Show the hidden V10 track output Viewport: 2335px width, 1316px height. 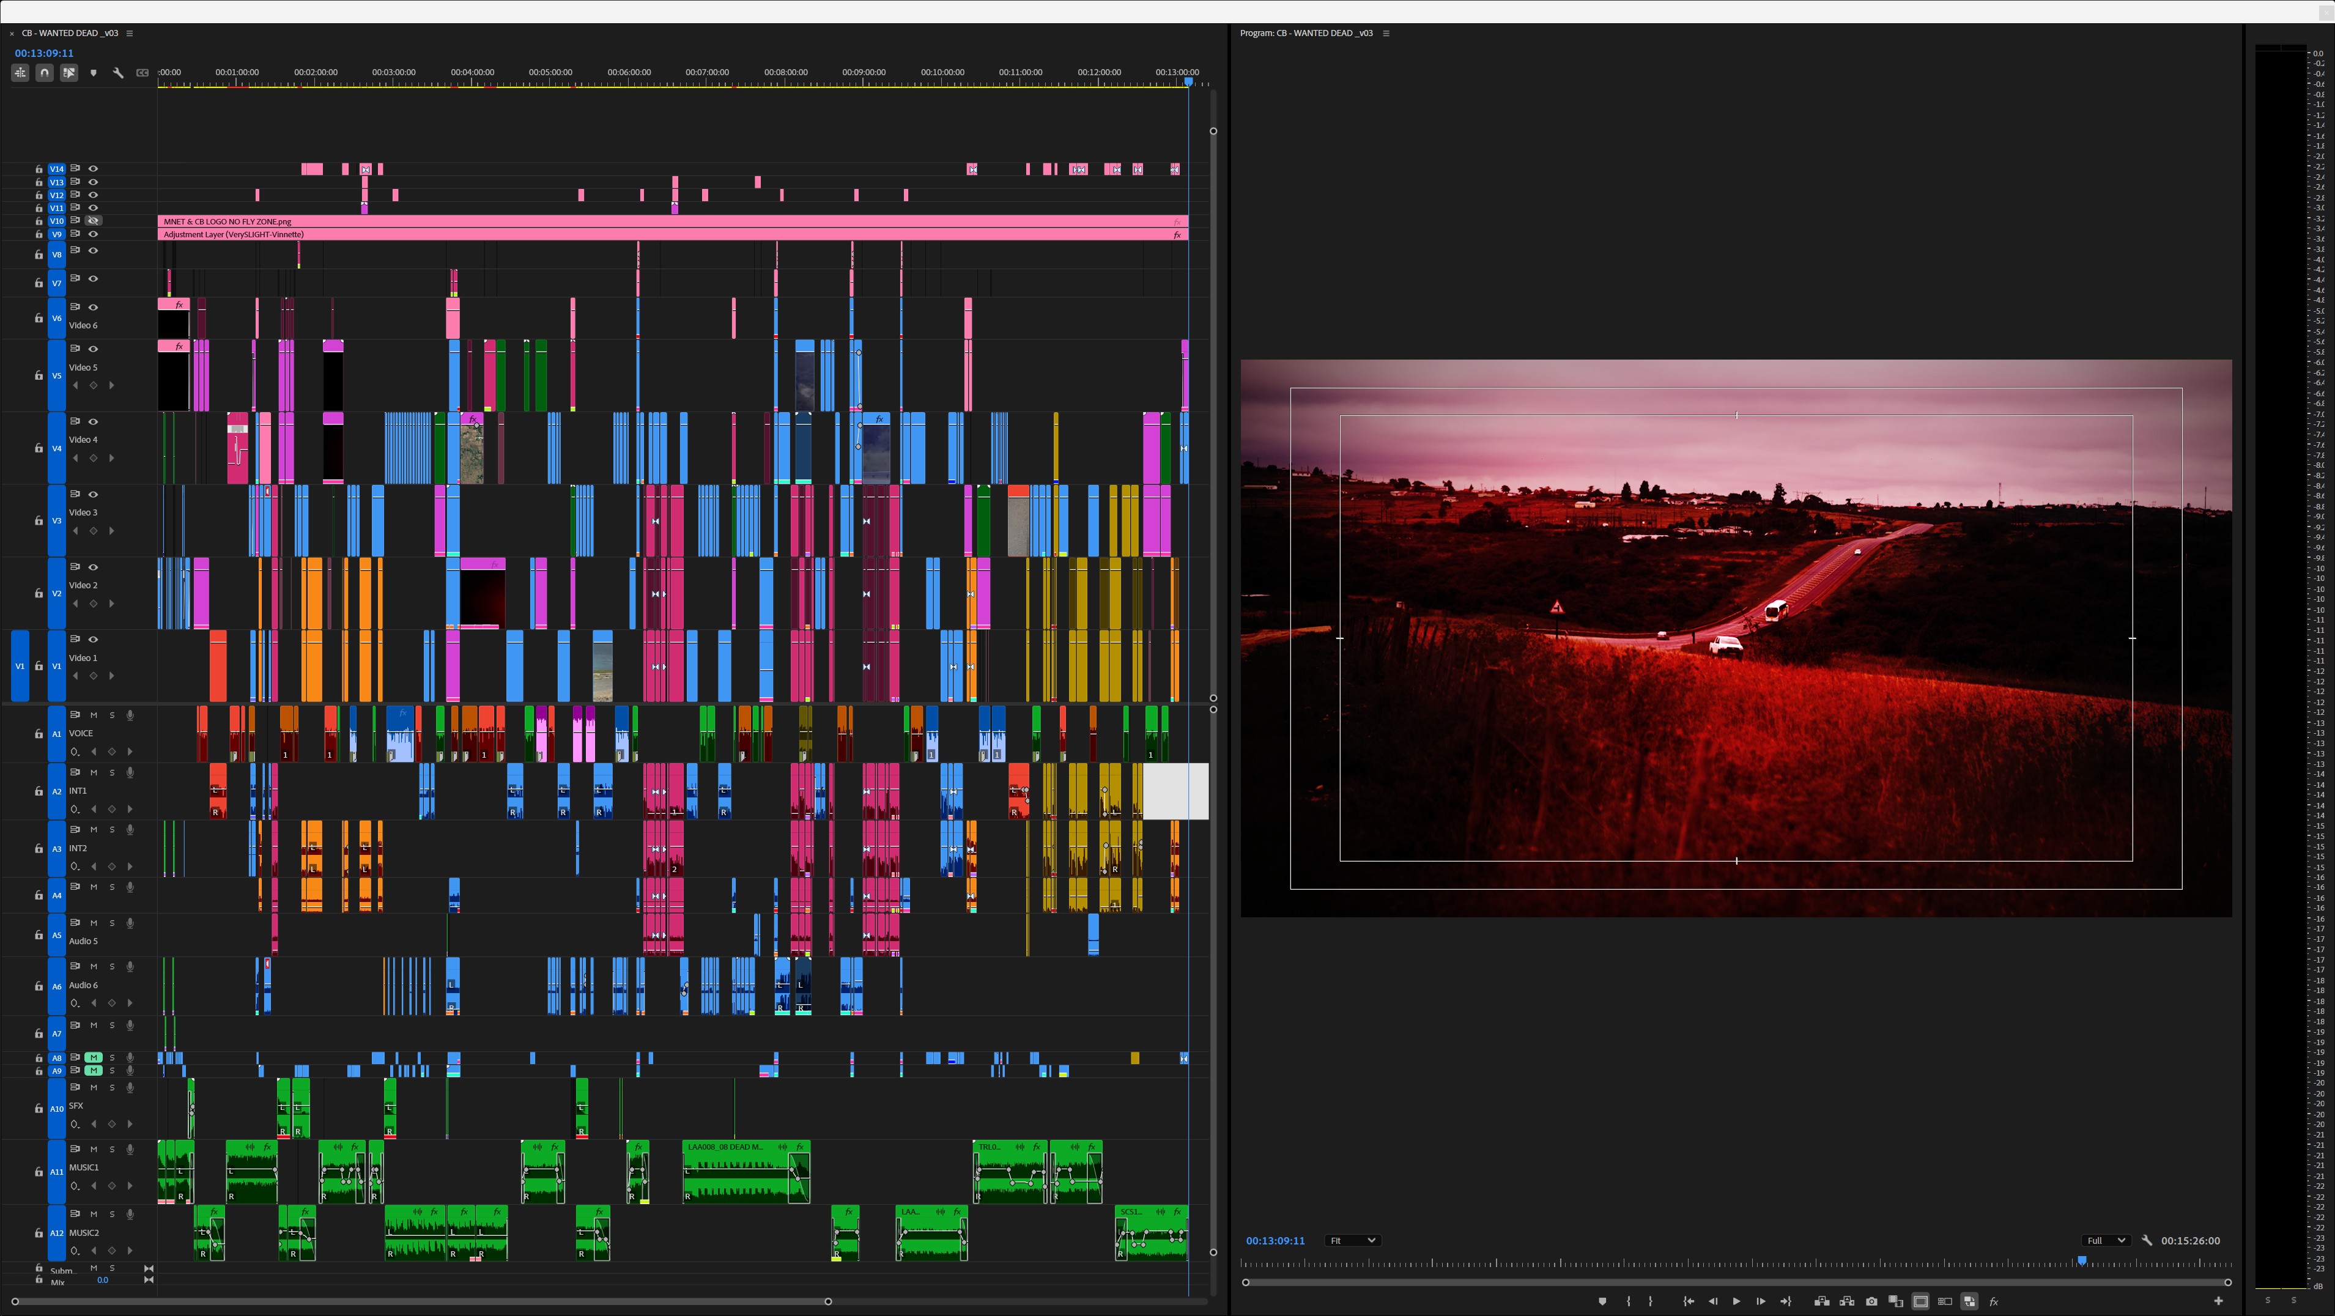pyautogui.click(x=92, y=220)
